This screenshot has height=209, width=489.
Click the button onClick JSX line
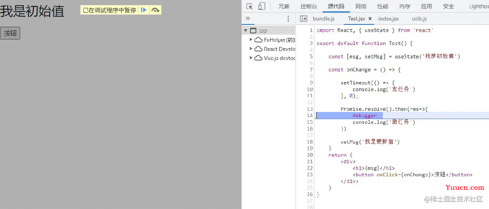click(x=413, y=174)
